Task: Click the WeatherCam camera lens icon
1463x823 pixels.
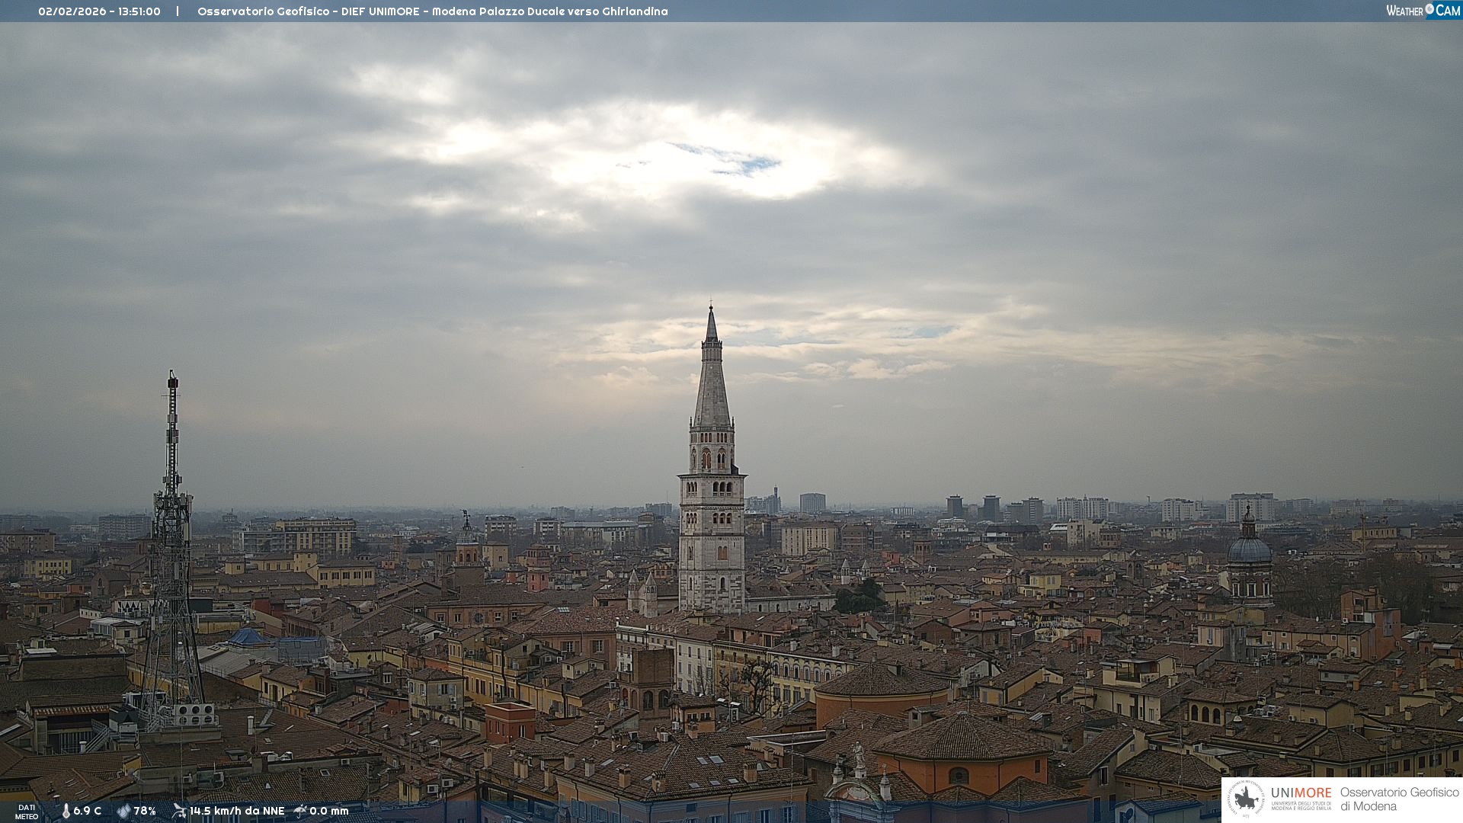Action: (1429, 9)
